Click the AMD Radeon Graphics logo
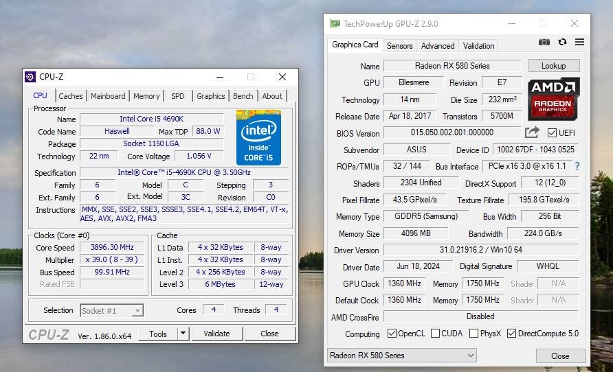Screen dimensions: 613x372 pos(553,99)
